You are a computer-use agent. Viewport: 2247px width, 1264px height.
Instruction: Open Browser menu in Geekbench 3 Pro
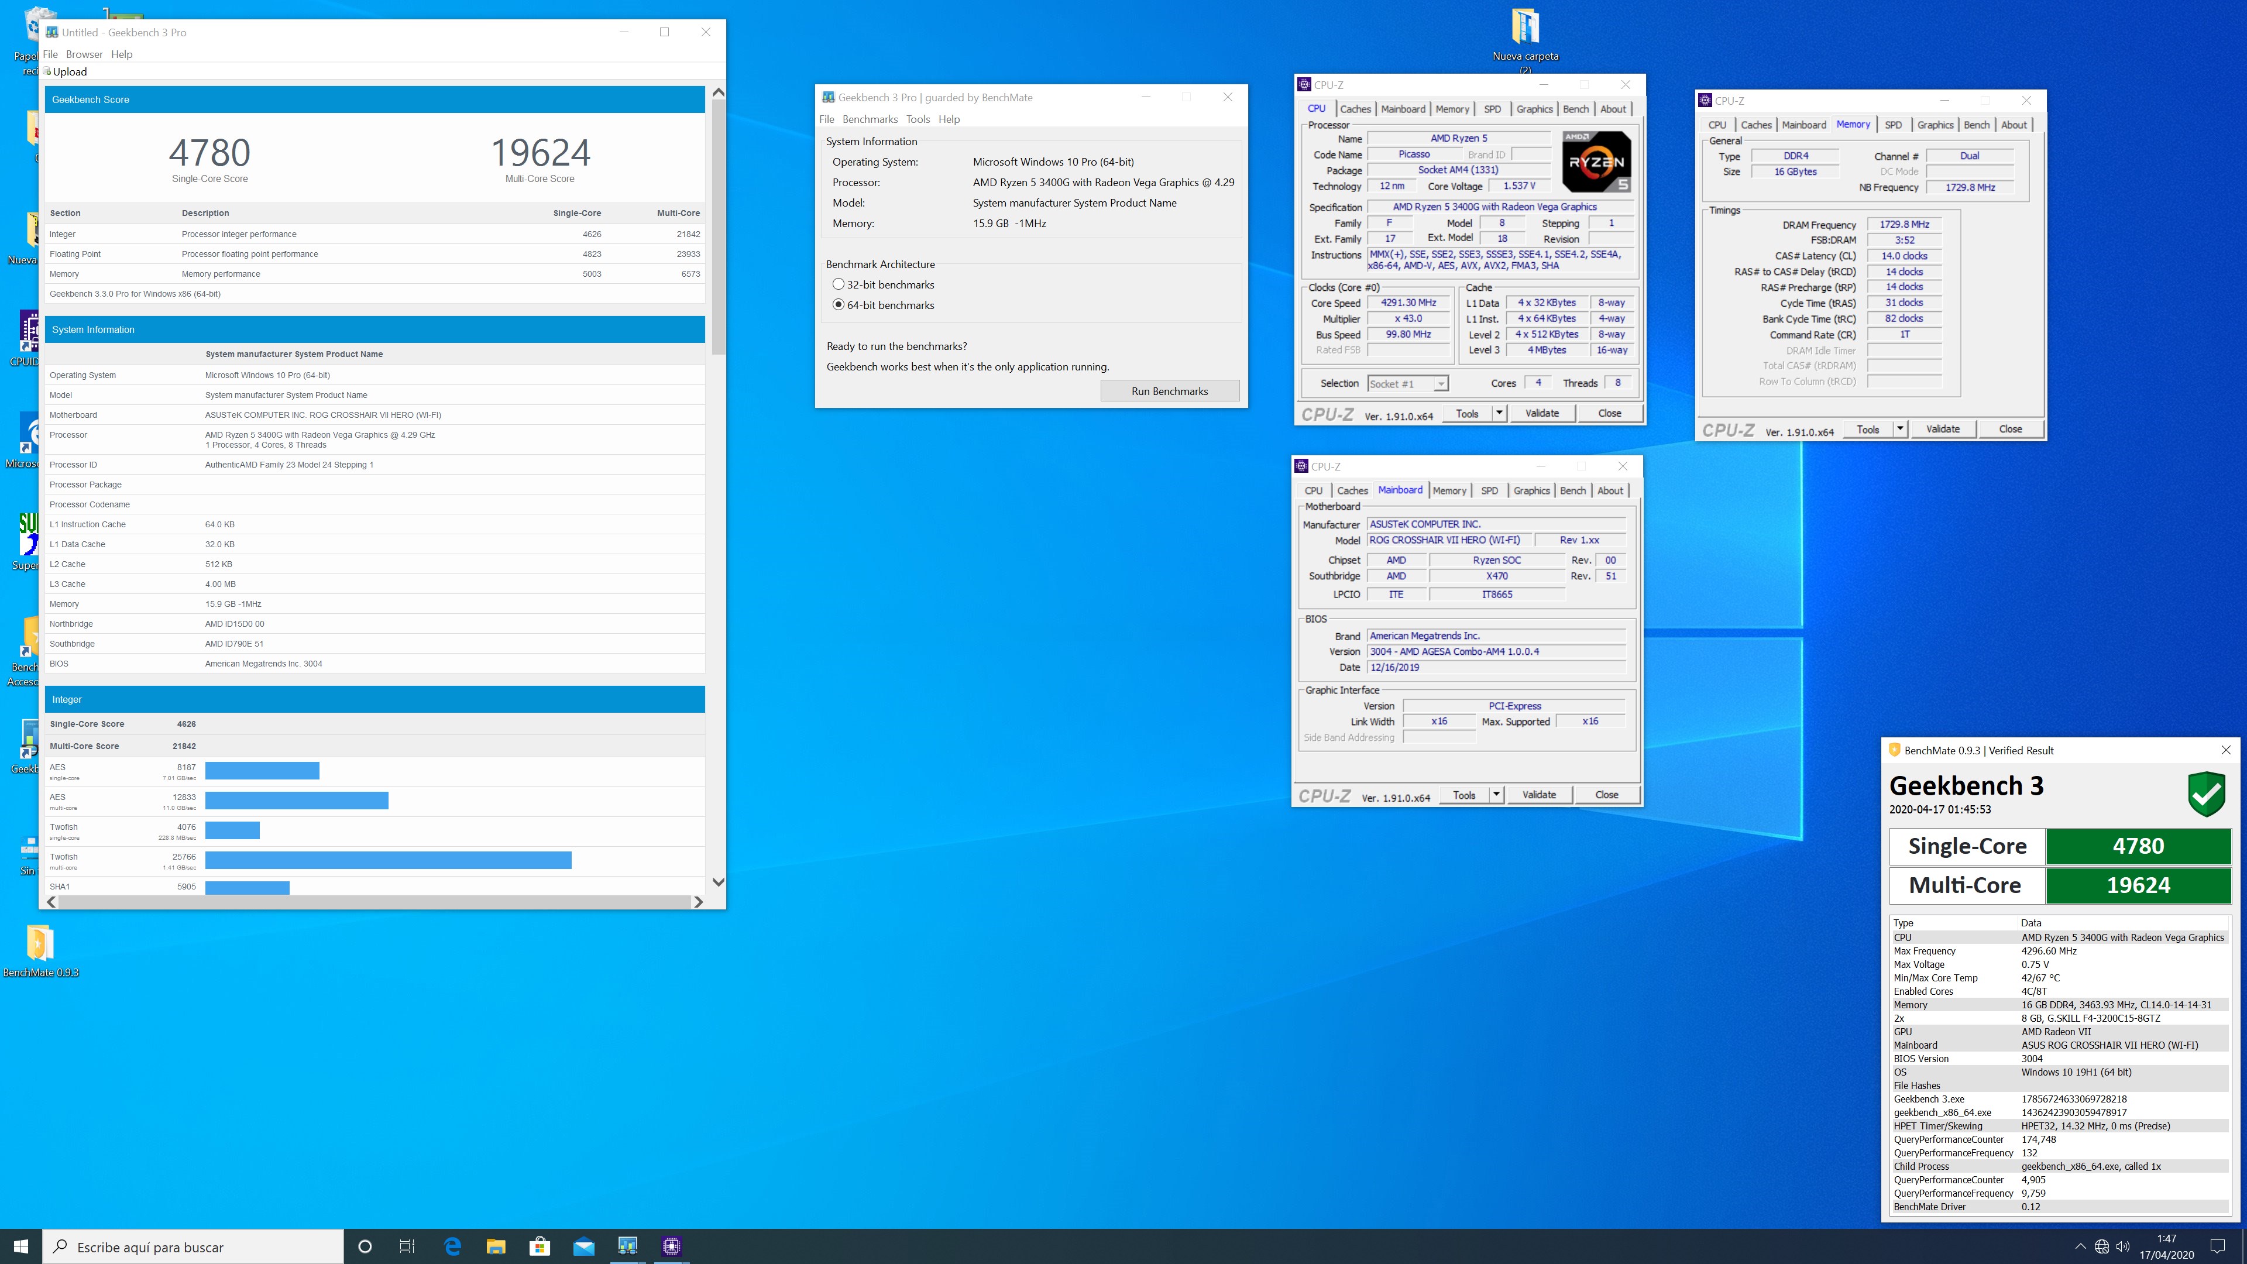tap(85, 54)
